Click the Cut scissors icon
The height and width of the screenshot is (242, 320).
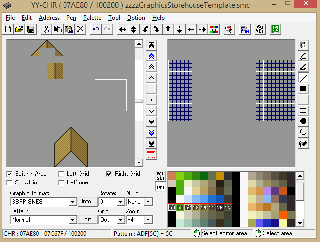(46, 29)
